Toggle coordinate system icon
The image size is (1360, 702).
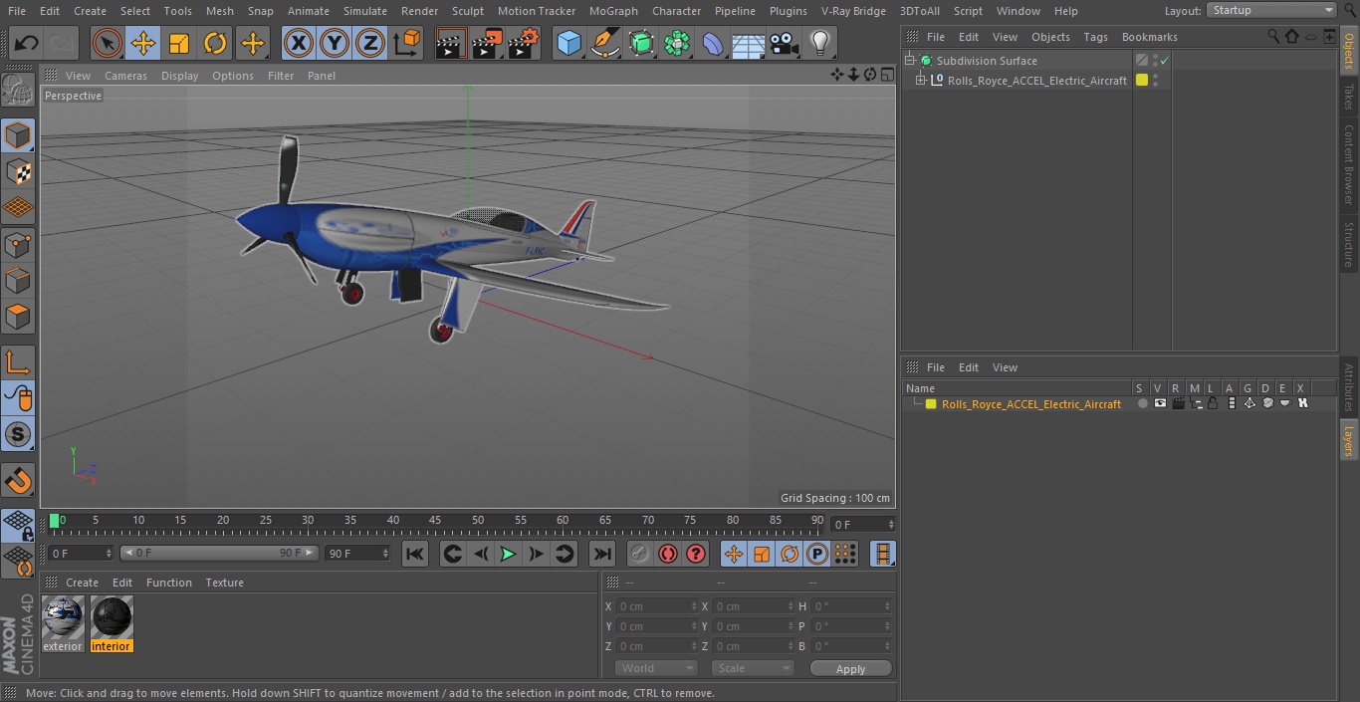[407, 43]
